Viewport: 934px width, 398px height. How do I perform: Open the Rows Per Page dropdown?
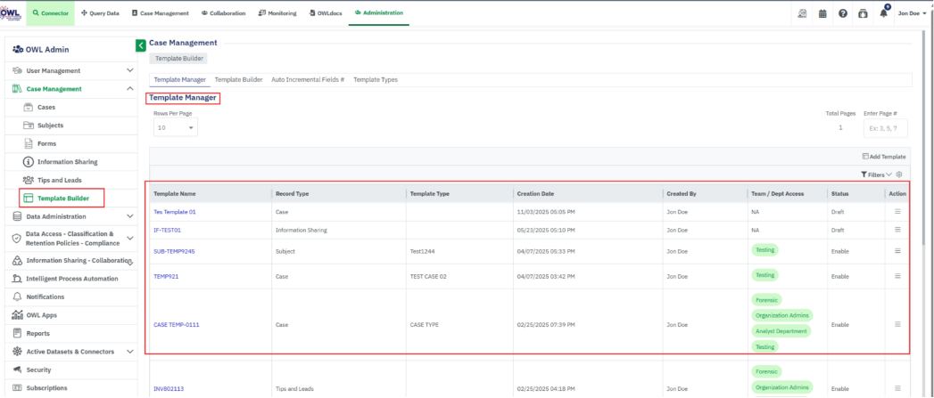(175, 128)
